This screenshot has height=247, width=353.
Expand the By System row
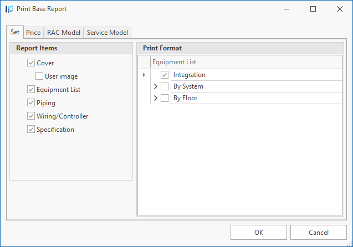pos(155,86)
